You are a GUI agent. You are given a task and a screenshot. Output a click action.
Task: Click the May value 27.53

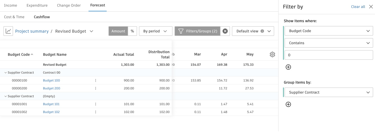249,88
